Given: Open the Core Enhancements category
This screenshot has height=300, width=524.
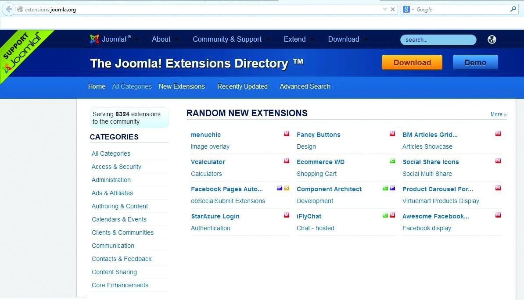Looking at the screenshot, I should point(120,285).
